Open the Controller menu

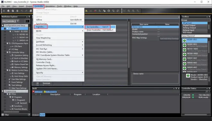[x=39, y=6]
